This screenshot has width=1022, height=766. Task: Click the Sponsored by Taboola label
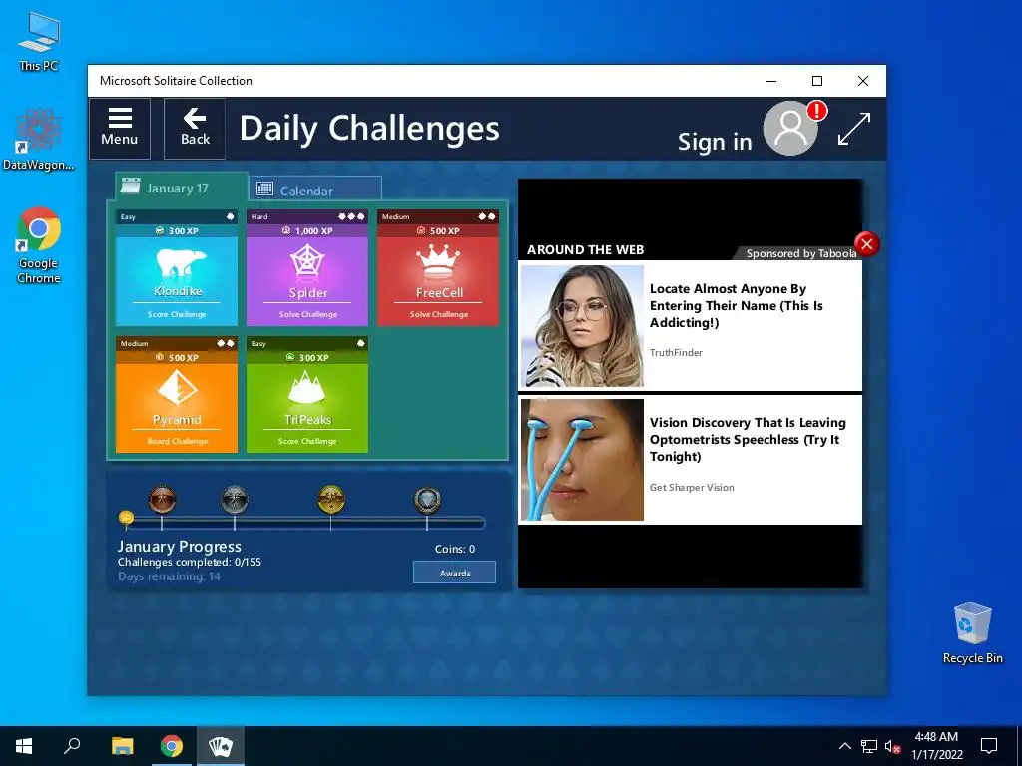point(801,253)
